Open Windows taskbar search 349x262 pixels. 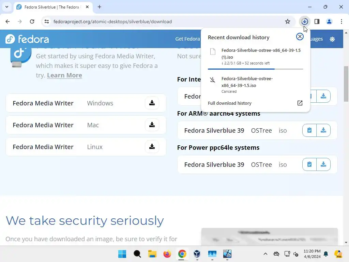137,254
